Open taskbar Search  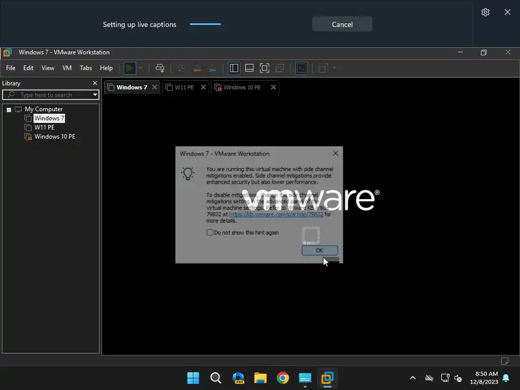(215, 378)
